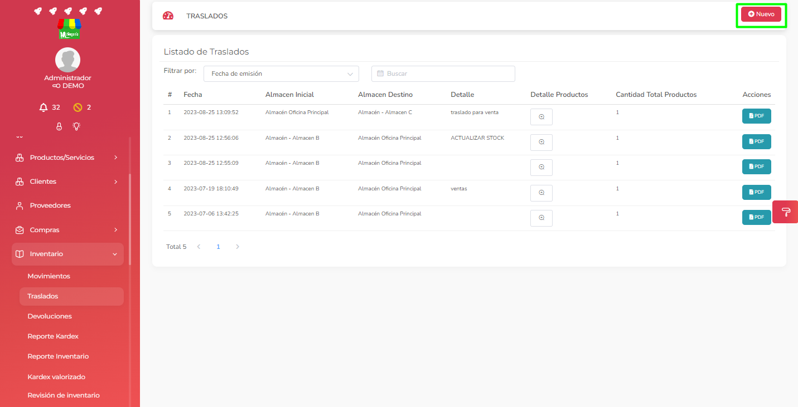Open Devoluciones in sidebar
Viewport: 798px width, 407px height.
50,316
